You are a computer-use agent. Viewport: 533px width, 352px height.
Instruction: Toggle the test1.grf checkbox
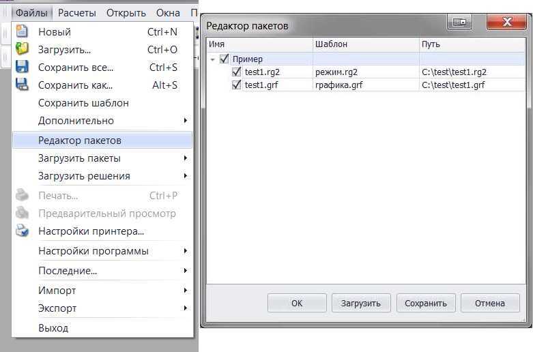(236, 85)
